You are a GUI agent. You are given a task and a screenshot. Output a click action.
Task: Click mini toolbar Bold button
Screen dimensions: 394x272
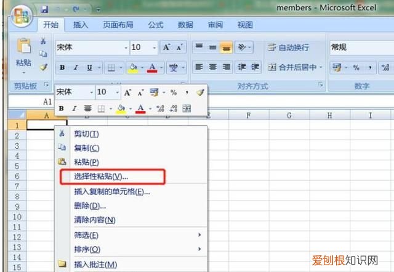(61, 109)
